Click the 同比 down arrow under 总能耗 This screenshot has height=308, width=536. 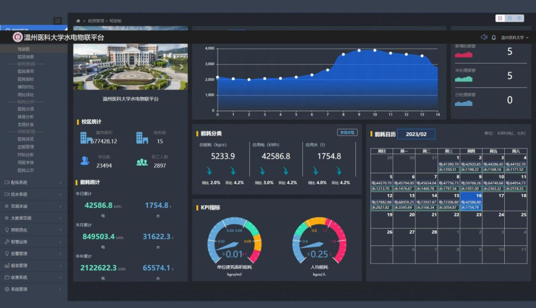click(x=209, y=171)
